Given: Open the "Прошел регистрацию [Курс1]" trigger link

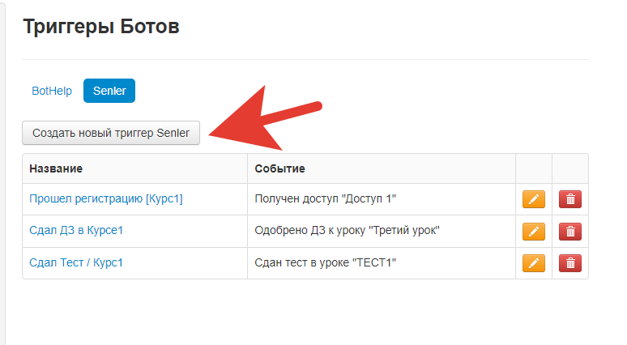Looking at the screenshot, I should (x=106, y=198).
